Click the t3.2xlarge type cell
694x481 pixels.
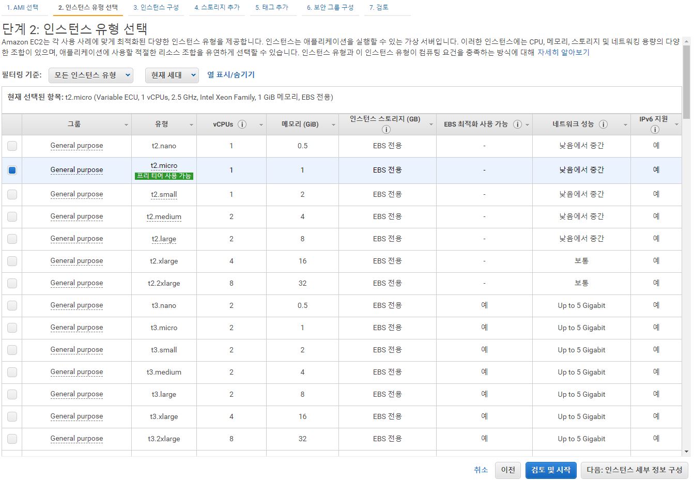pyautogui.click(x=164, y=439)
